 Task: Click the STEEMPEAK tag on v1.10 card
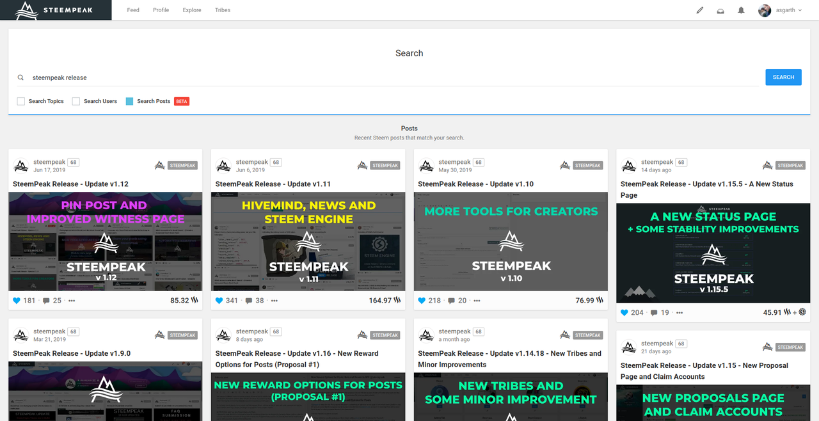tap(588, 166)
